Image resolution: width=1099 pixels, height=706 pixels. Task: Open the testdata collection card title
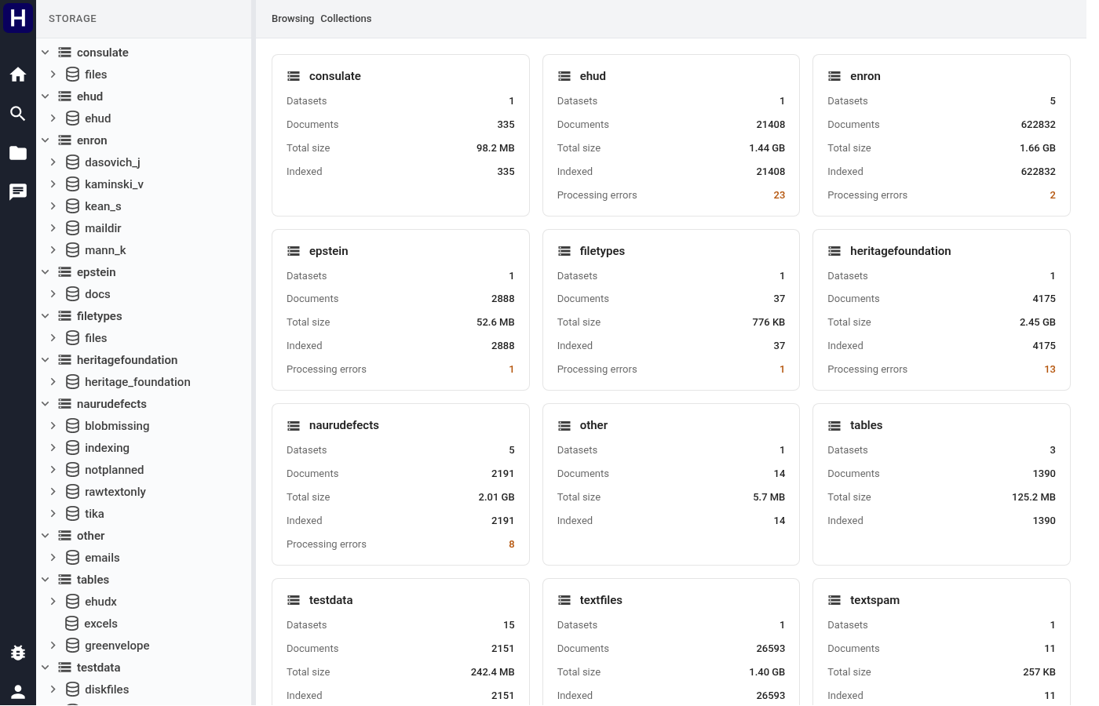click(x=331, y=600)
